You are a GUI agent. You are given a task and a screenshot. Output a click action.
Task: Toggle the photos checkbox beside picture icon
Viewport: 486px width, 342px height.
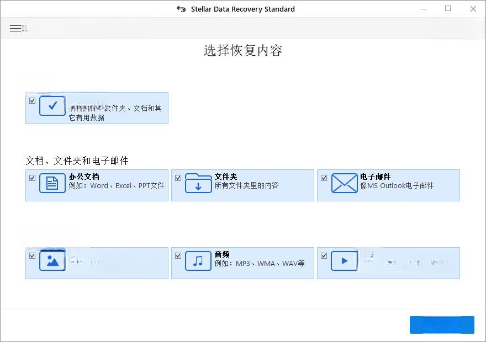(32, 255)
